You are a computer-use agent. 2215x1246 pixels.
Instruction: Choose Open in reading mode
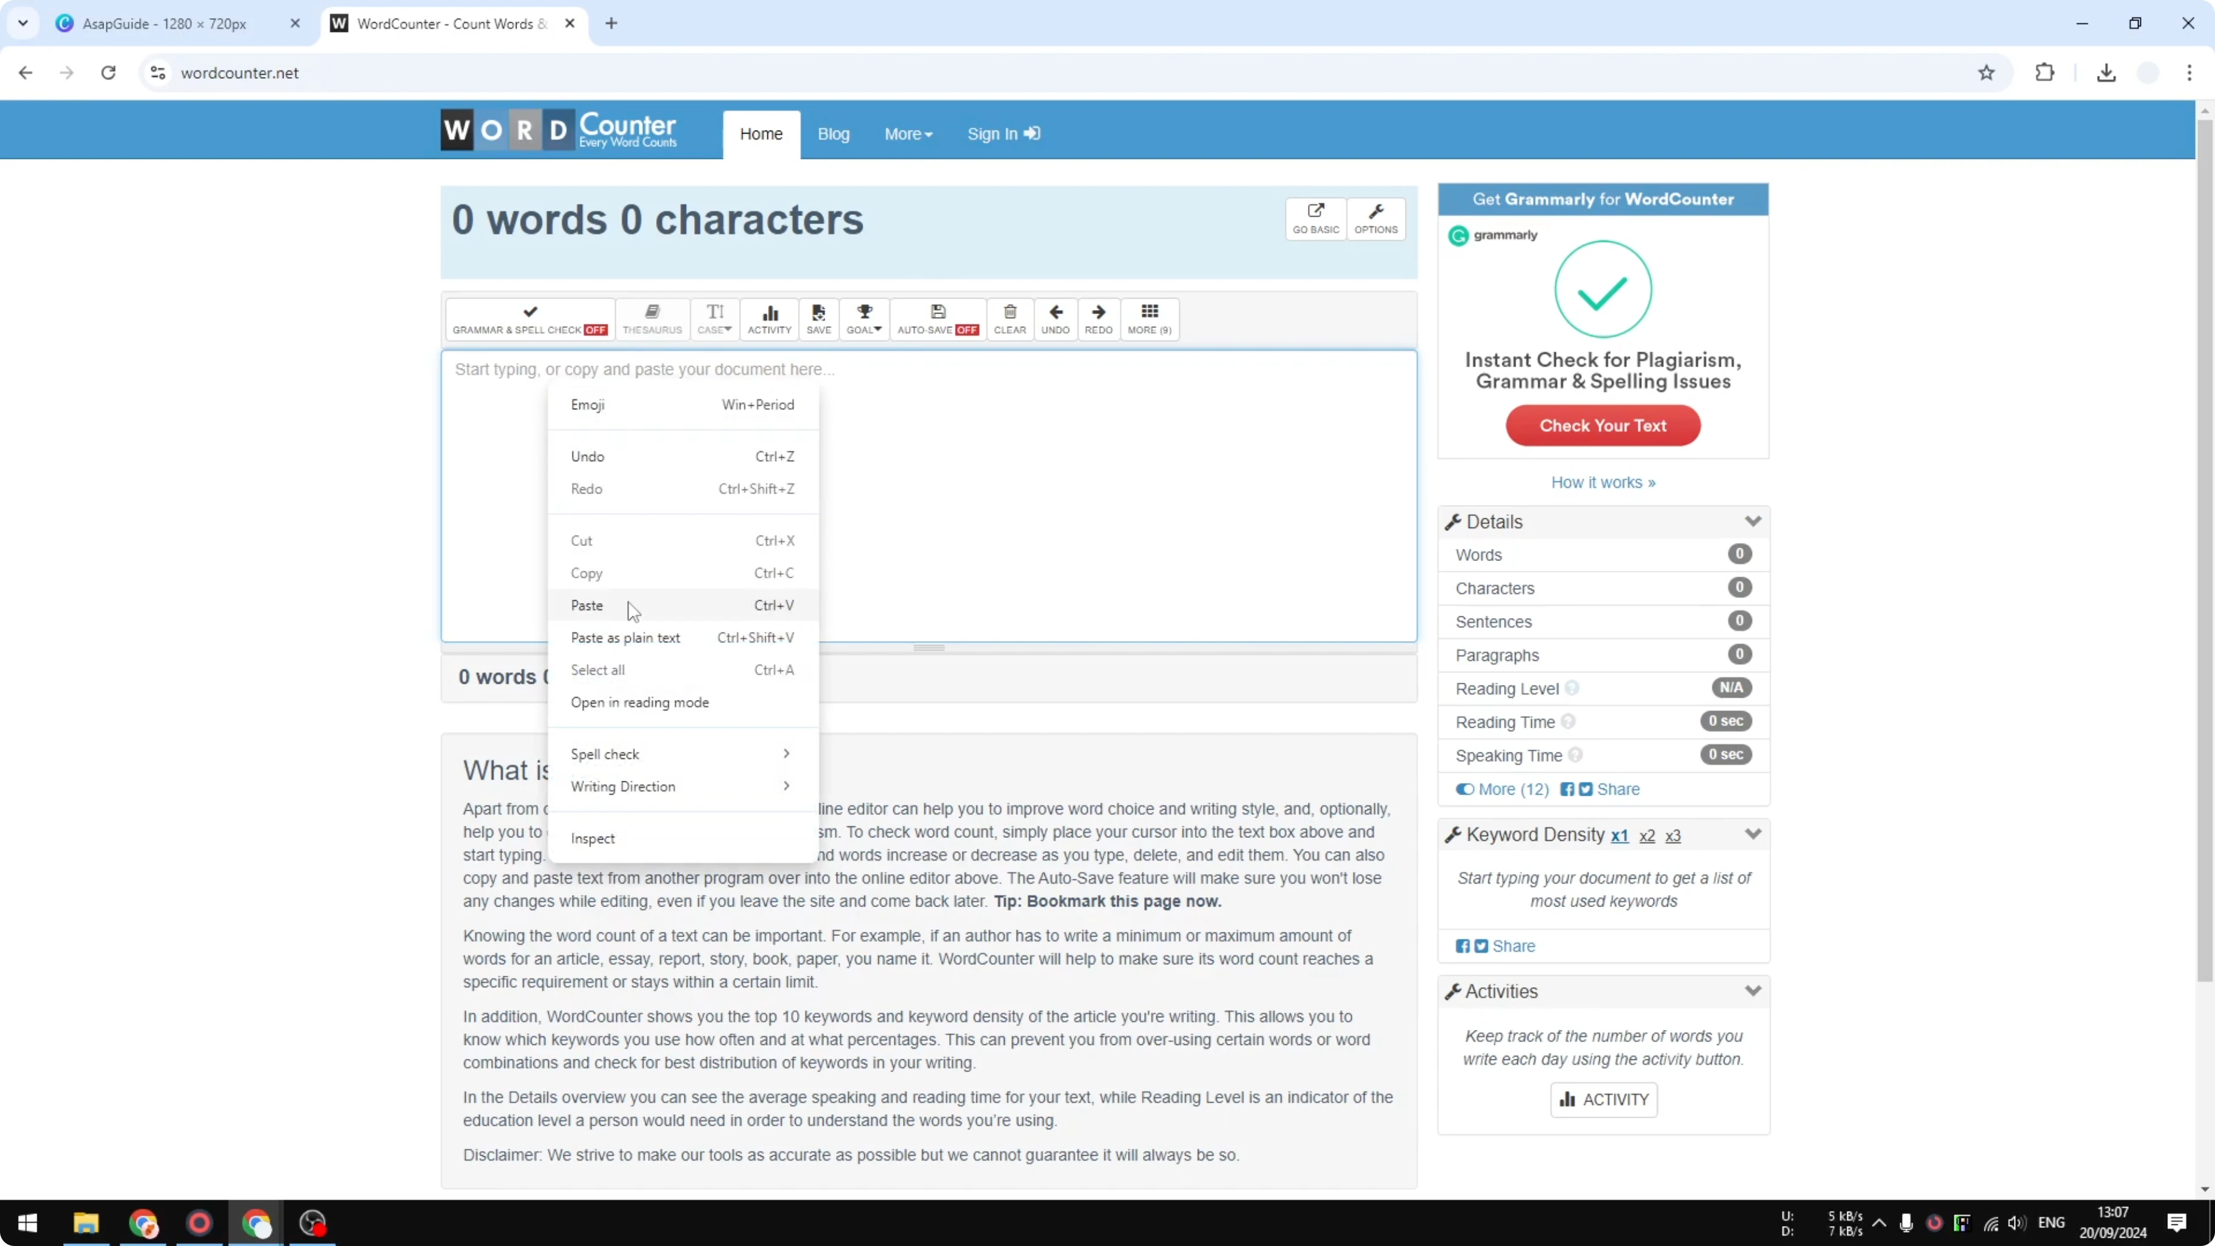683,702
